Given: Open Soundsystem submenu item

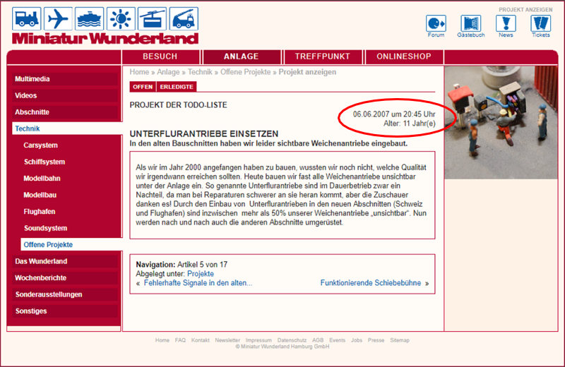Looking at the screenshot, I should point(45,228).
